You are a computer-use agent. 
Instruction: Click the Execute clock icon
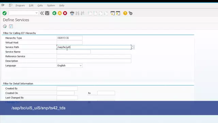coord(5,26)
